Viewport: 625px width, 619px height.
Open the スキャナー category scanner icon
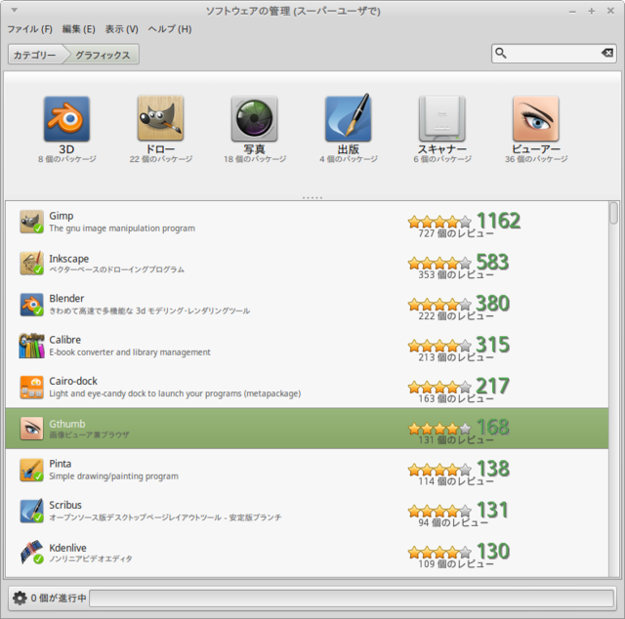(x=442, y=119)
